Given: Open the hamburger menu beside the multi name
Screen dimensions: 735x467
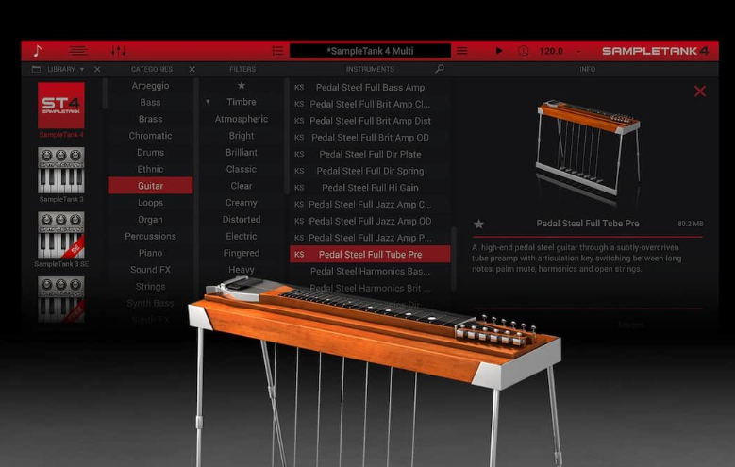Looking at the screenshot, I should pos(462,51).
